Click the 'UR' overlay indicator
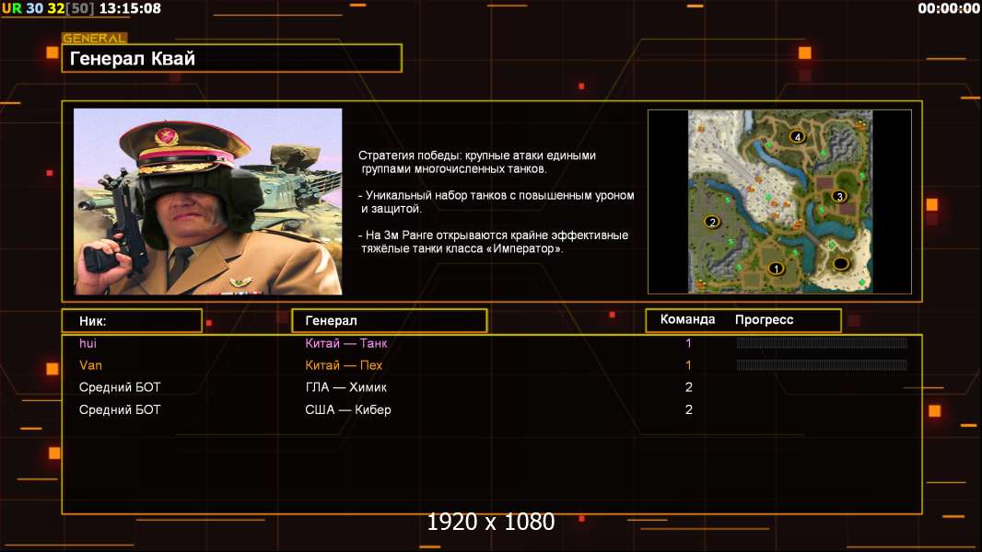This screenshot has width=982, height=552. point(12,8)
